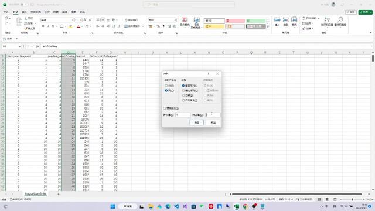Enable the Trend checkbox in the dialog

(165, 108)
